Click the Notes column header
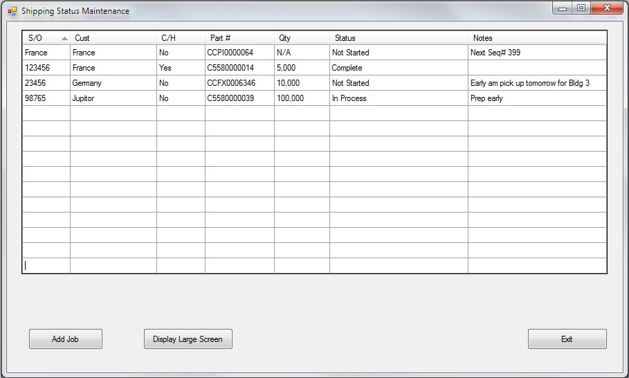629x378 pixels. (537, 37)
